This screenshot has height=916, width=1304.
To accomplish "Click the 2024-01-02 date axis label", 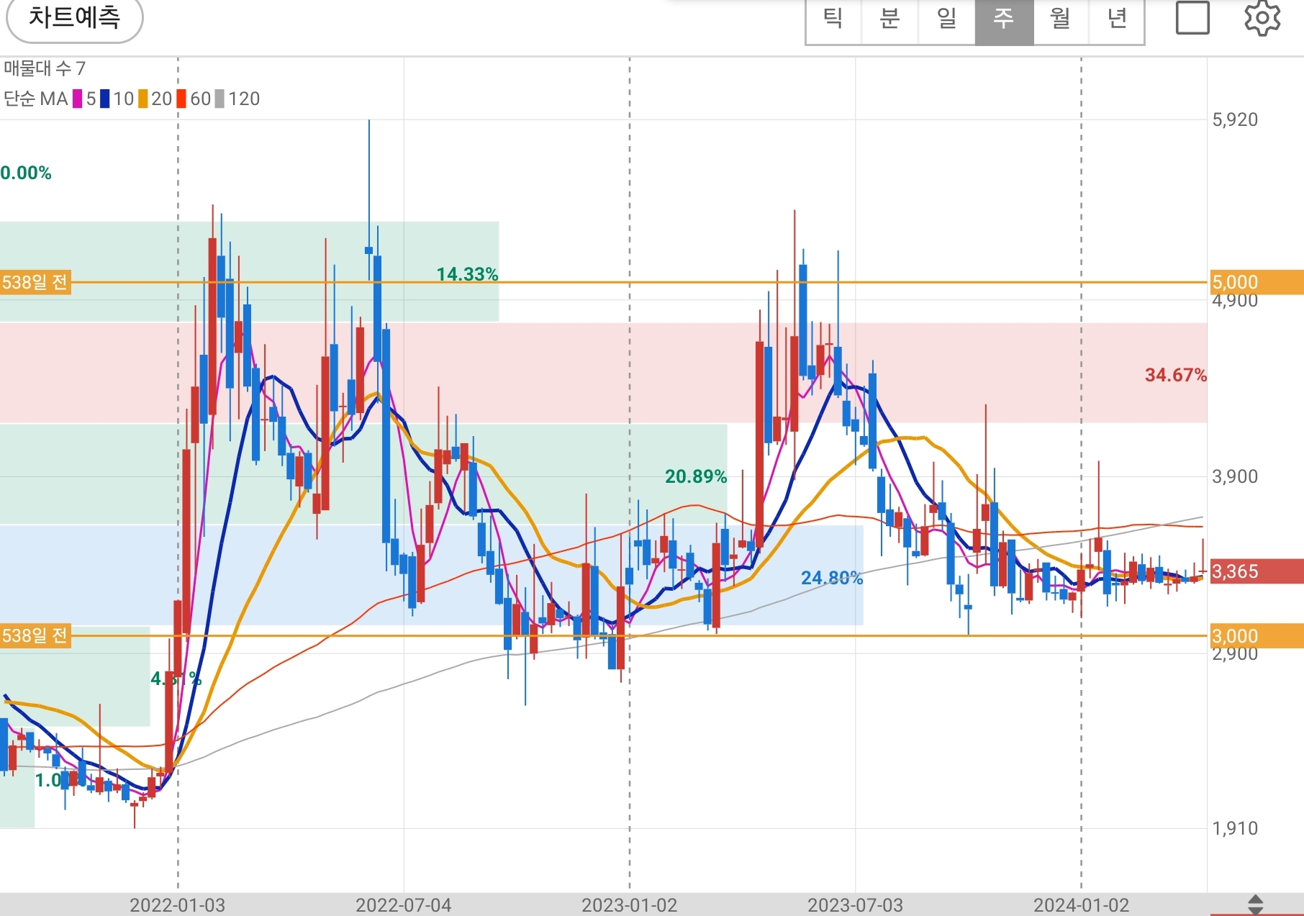I will [x=1081, y=904].
